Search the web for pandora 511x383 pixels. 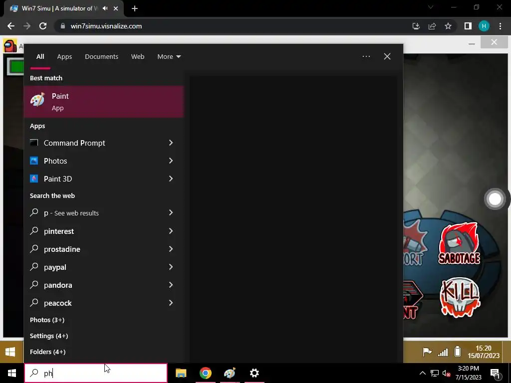(x=58, y=285)
